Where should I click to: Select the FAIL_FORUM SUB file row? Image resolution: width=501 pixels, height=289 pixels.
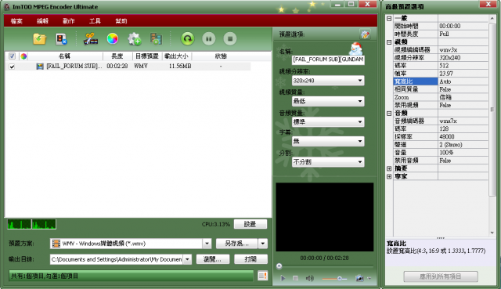pyautogui.click(x=128, y=67)
